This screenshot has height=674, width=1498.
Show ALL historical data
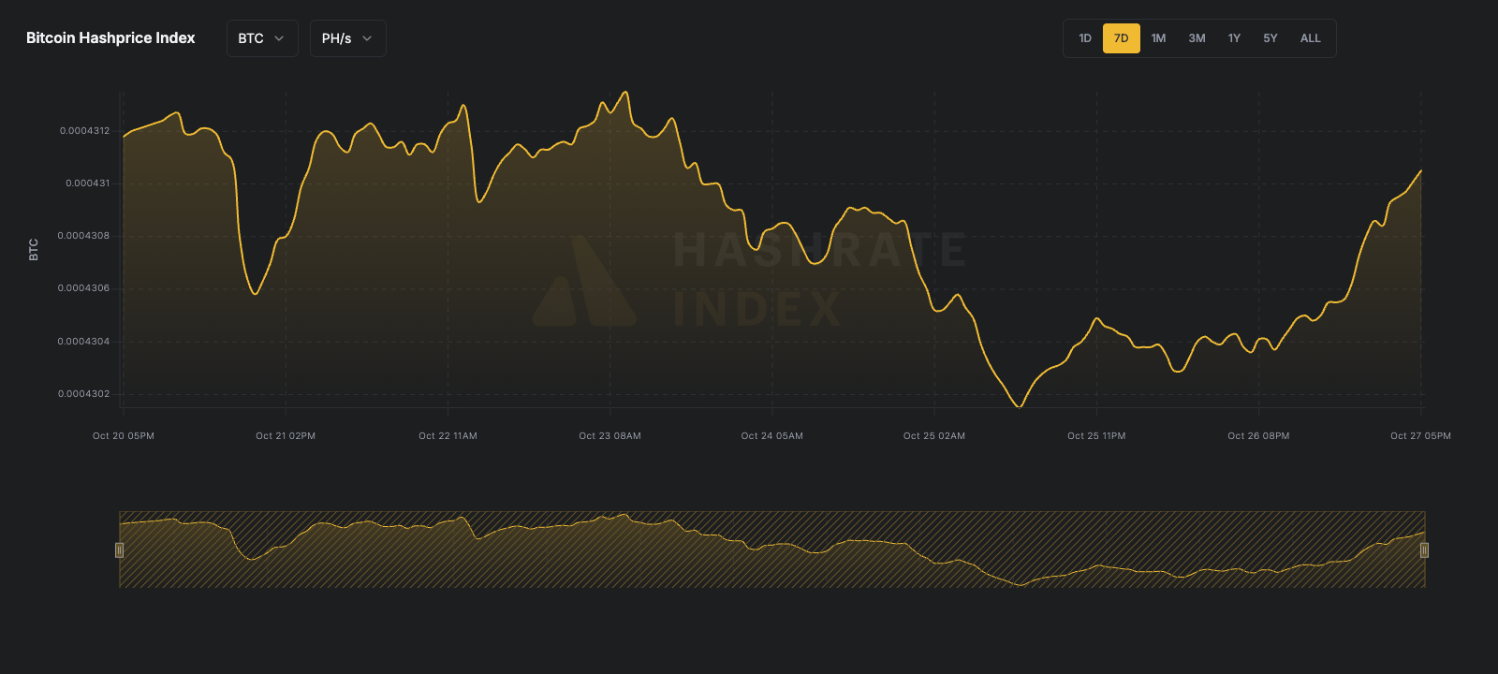[1310, 38]
